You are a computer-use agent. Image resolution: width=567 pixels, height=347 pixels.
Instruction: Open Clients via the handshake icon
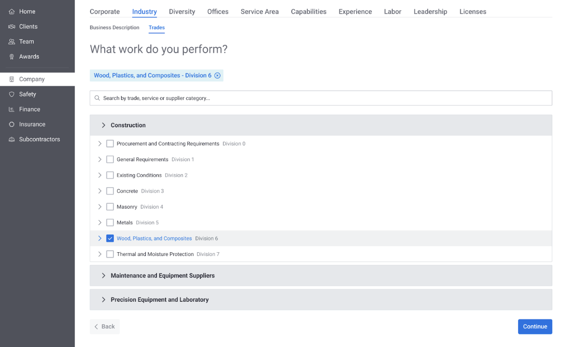(x=12, y=27)
